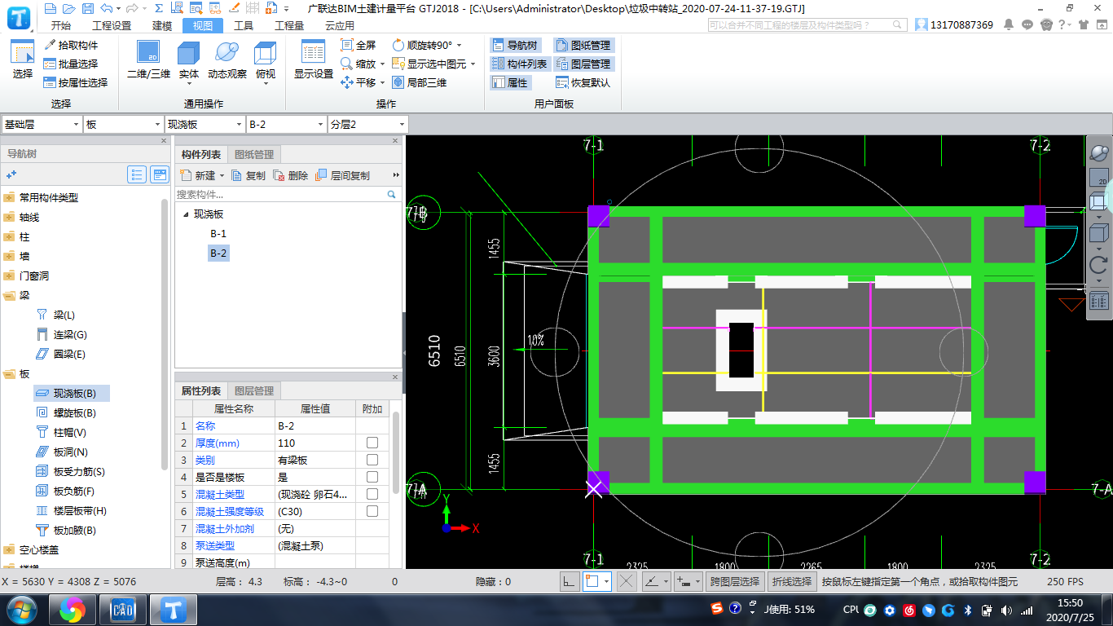Click the cross intersection snap icon

pyautogui.click(x=626, y=581)
